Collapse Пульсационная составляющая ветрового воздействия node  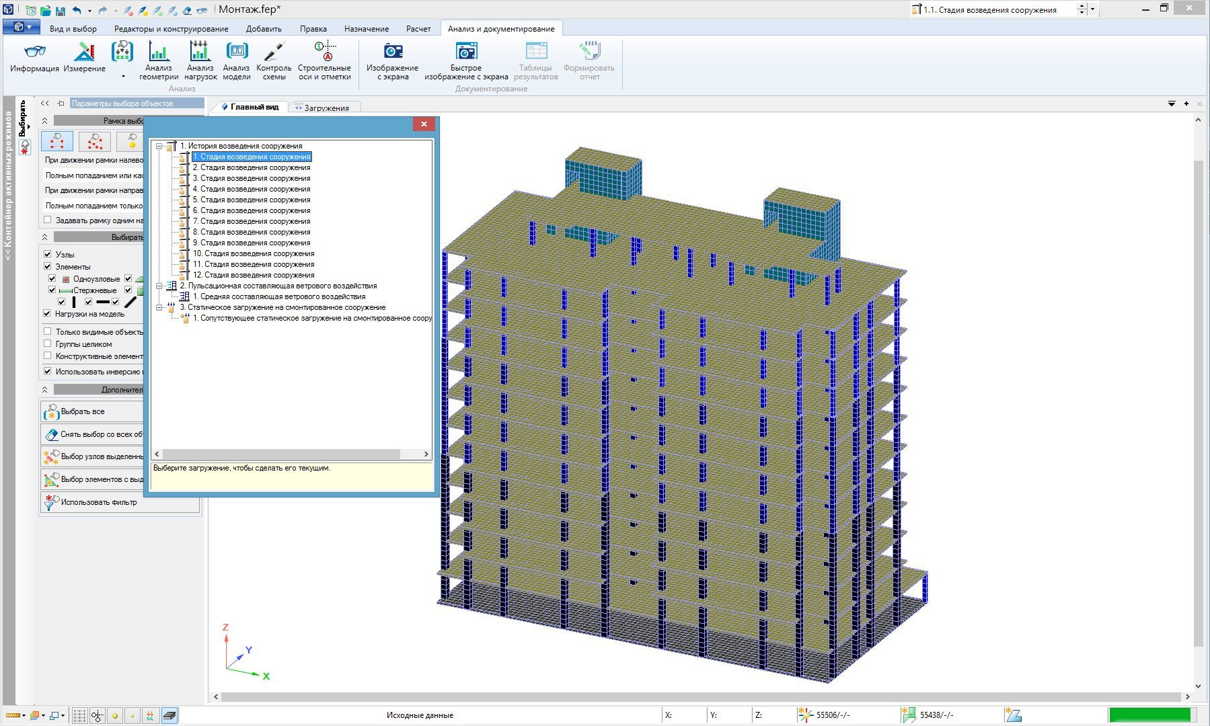click(x=159, y=286)
